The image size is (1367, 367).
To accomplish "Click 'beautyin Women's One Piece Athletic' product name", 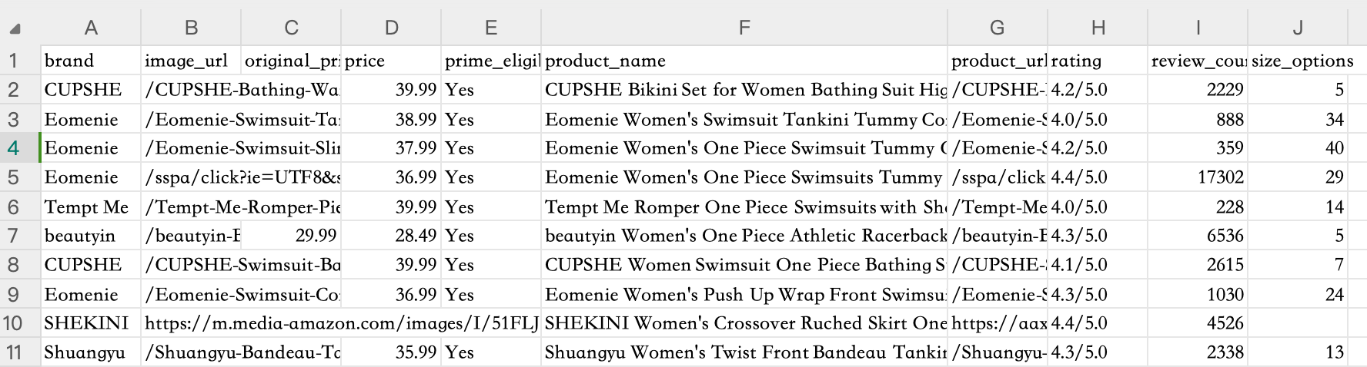I will point(744,236).
